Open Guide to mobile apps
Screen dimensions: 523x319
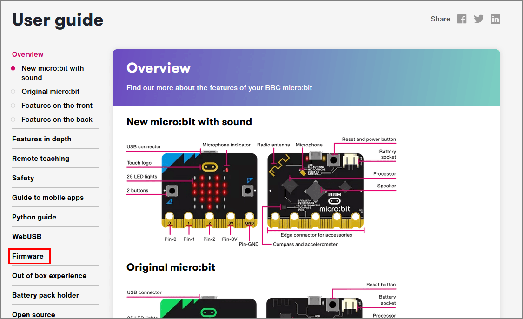click(x=48, y=198)
